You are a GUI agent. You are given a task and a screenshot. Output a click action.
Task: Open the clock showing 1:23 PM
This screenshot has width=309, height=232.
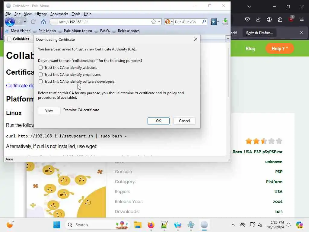275,225
